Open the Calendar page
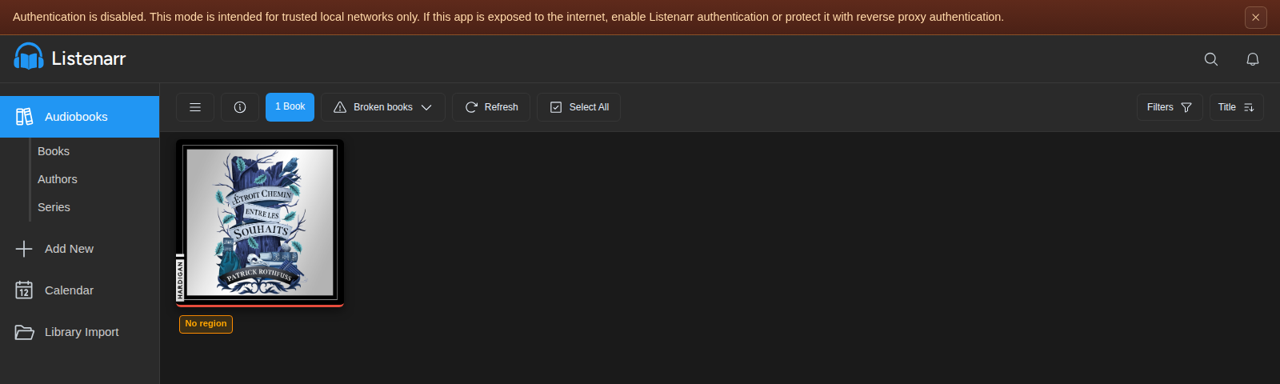The image size is (1280, 384). coord(80,290)
